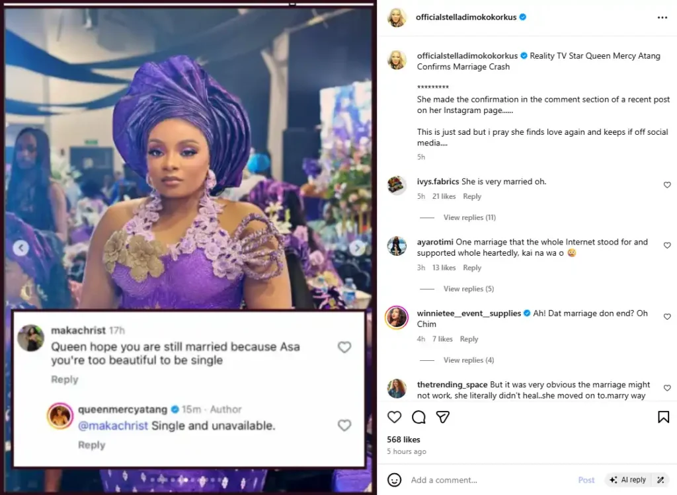The height and width of the screenshot is (495, 677).
Task: Open the emoji picker in comment box
Action: click(395, 480)
